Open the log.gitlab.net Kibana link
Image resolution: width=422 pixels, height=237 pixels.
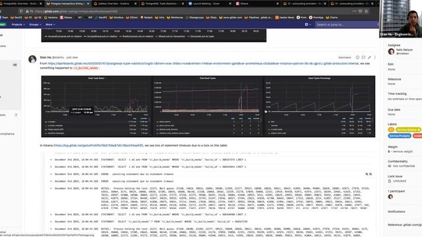(98, 145)
